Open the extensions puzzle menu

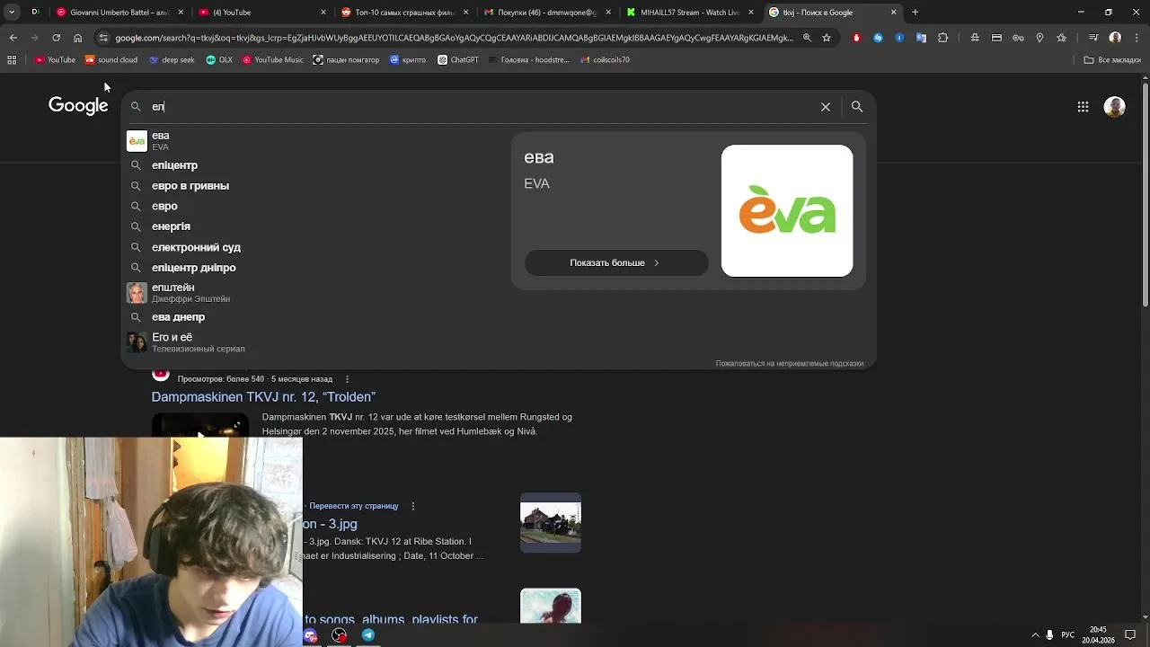click(942, 38)
